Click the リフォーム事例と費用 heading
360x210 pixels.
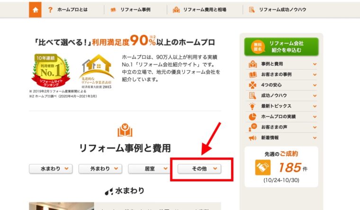[125, 148]
